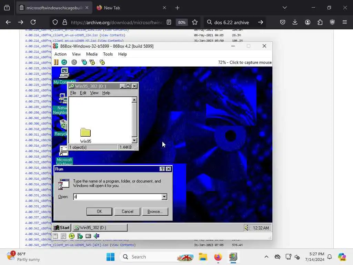This screenshot has width=353, height=265.
Task: Click View Contents link for 345-[alt].iso
Action: pos(123,245)
